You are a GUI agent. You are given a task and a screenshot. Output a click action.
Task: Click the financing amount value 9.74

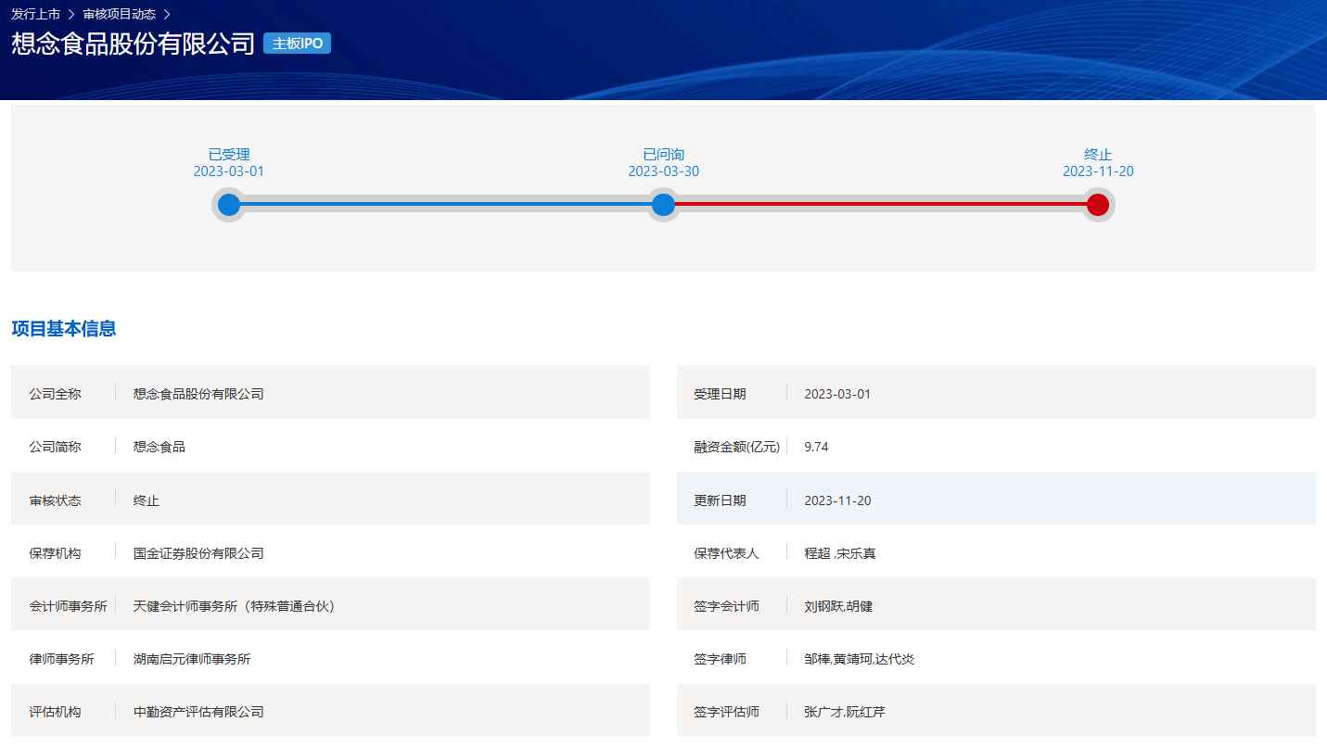pyautogui.click(x=816, y=447)
